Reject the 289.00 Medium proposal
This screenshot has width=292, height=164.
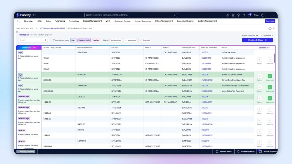259,131
